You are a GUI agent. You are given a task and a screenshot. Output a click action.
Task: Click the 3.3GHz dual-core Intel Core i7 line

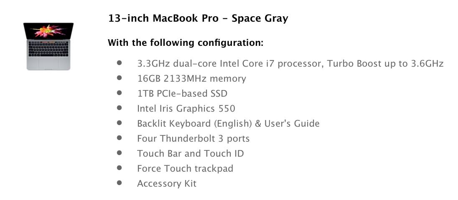[x=290, y=63]
